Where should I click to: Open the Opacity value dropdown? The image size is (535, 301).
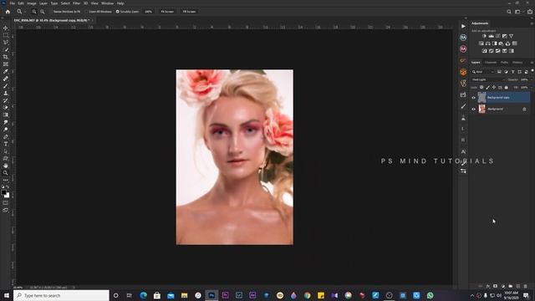coord(531,79)
